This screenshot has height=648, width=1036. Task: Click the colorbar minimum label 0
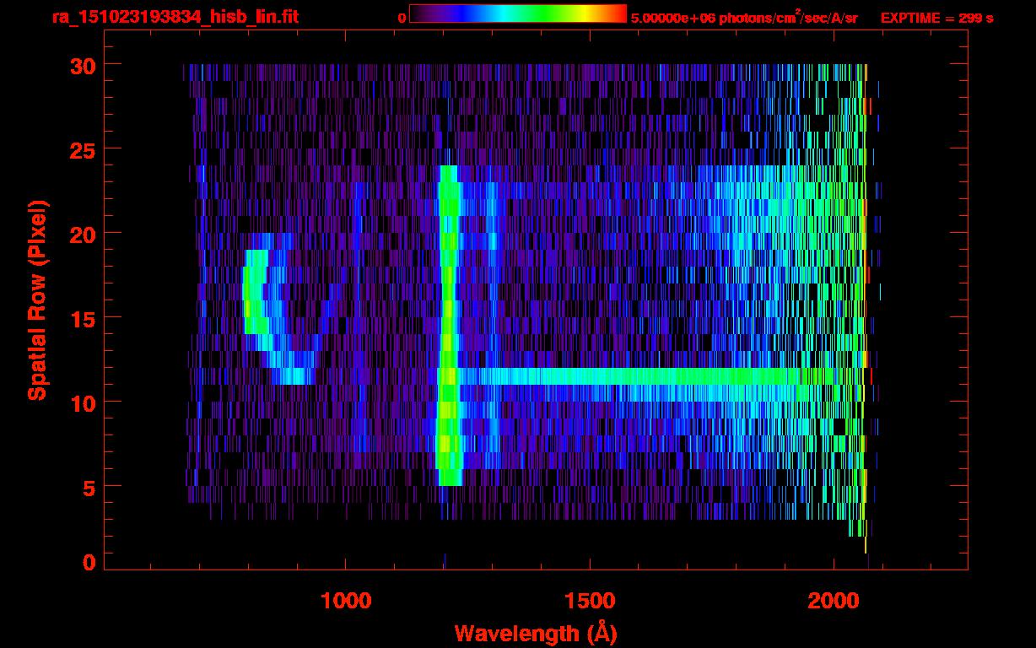tap(402, 18)
